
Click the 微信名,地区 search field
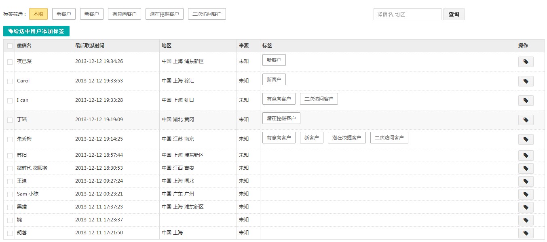coord(407,14)
